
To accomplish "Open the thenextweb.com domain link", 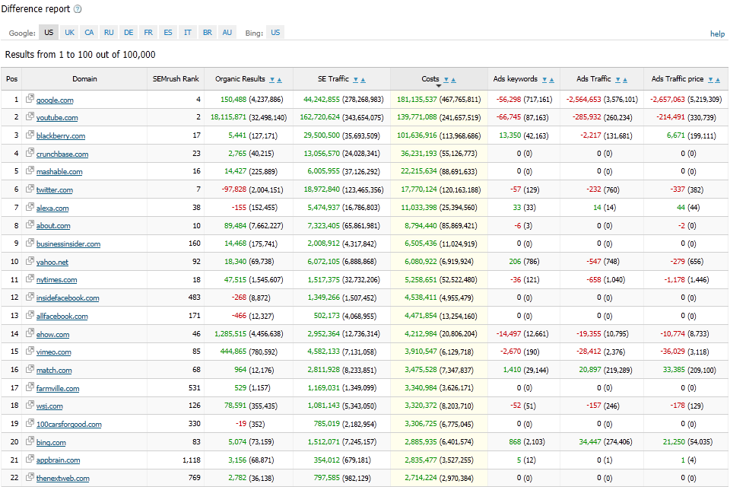I will click(x=63, y=478).
